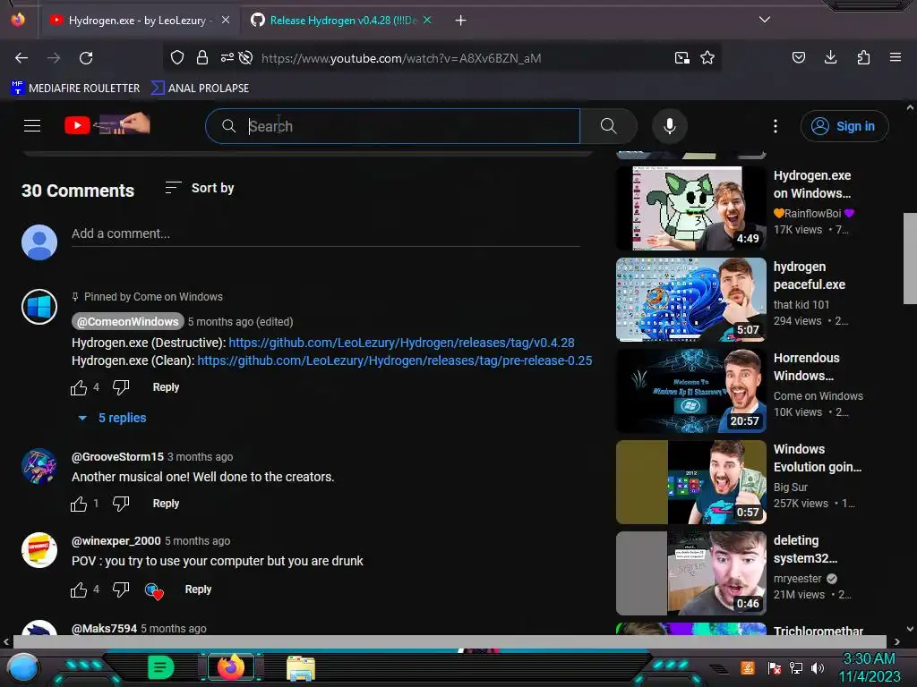Click the YouTube search magnifier button
Screen dimensions: 917x687
[x=608, y=125]
